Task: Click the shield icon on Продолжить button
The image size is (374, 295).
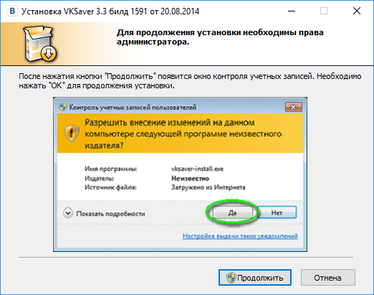Action: (x=231, y=278)
